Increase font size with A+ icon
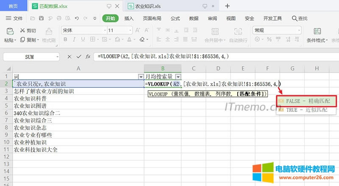 point(138,30)
